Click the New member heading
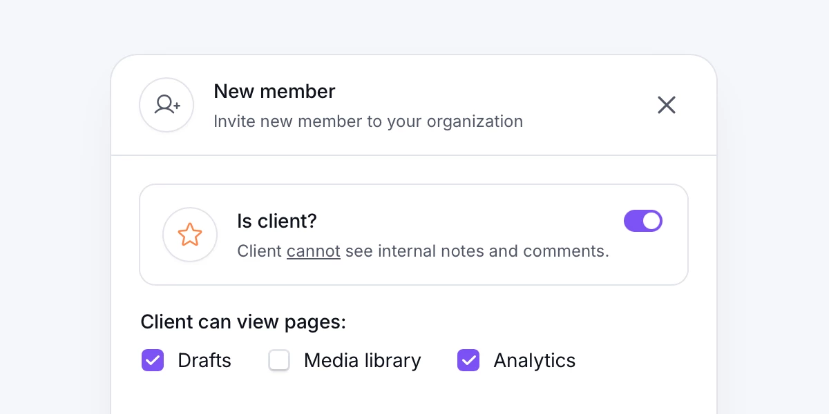The width and height of the screenshot is (829, 414). pyautogui.click(x=274, y=91)
